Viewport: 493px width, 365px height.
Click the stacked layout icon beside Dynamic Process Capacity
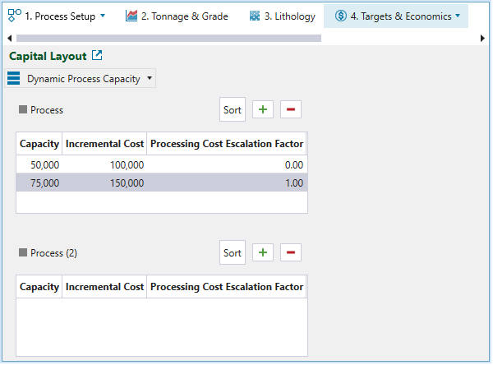pyautogui.click(x=13, y=79)
